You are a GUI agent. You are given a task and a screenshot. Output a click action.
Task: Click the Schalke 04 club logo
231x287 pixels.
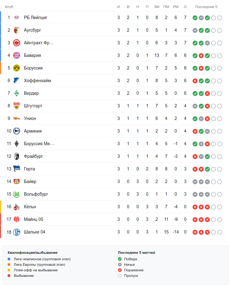point(17,232)
